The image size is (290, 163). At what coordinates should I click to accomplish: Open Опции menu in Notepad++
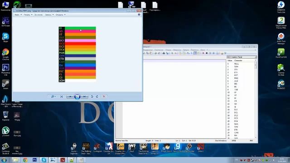click(x=168, y=50)
